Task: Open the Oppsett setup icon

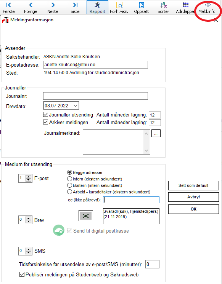Action: pyautogui.click(x=141, y=5)
